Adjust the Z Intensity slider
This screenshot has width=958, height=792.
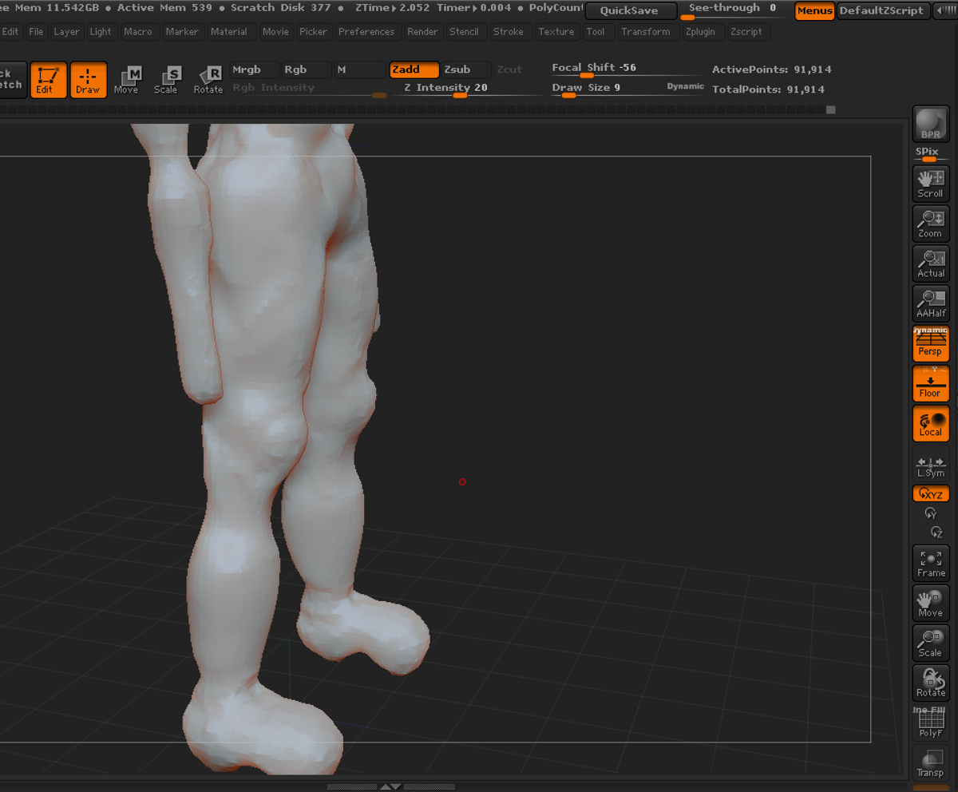[460, 89]
